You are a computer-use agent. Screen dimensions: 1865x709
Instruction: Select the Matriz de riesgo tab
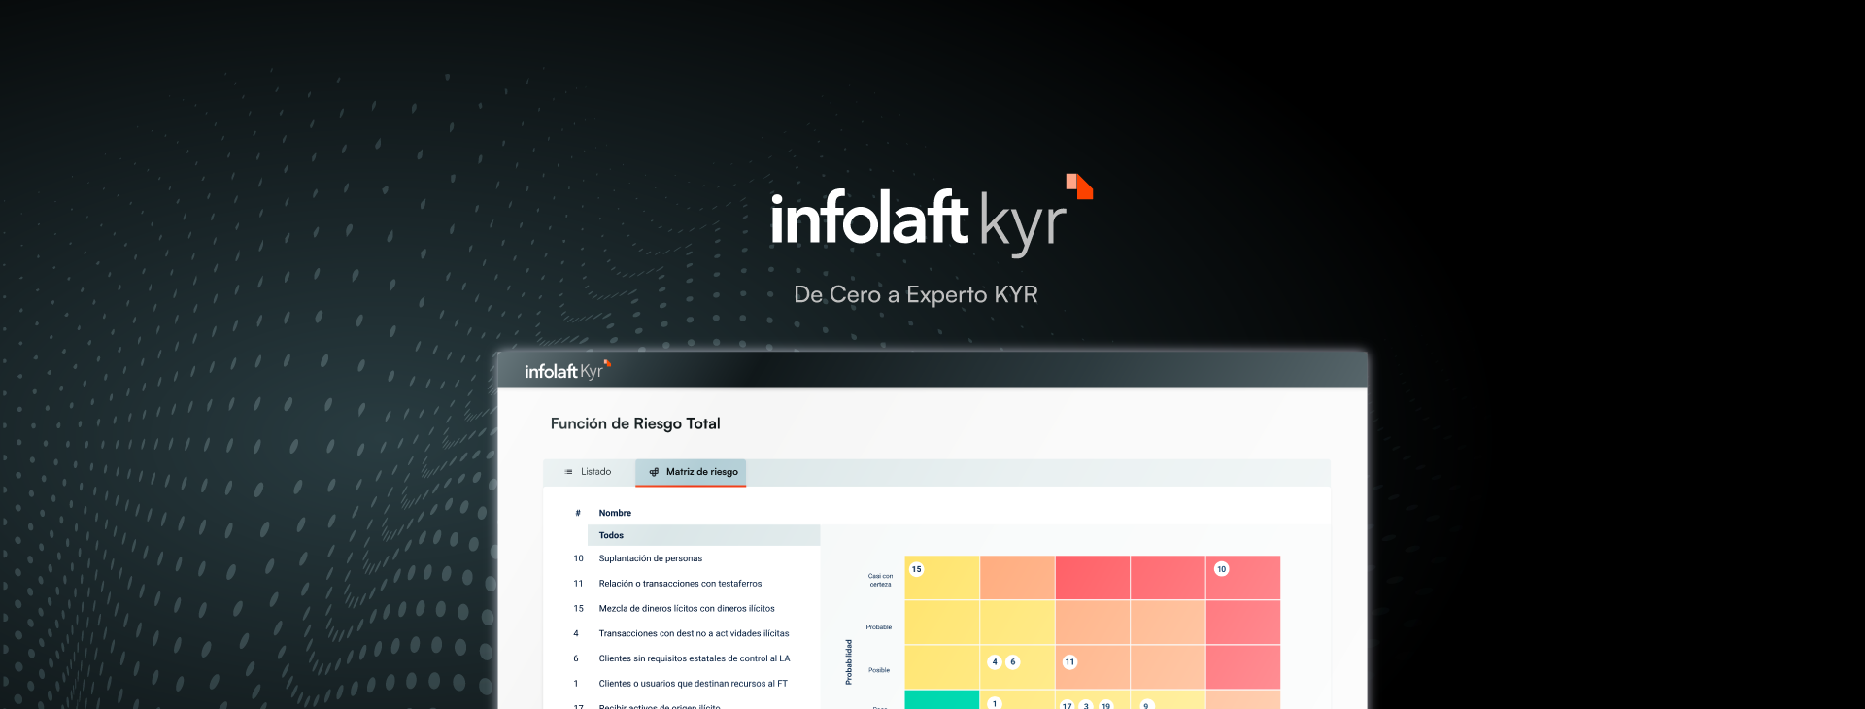point(692,472)
